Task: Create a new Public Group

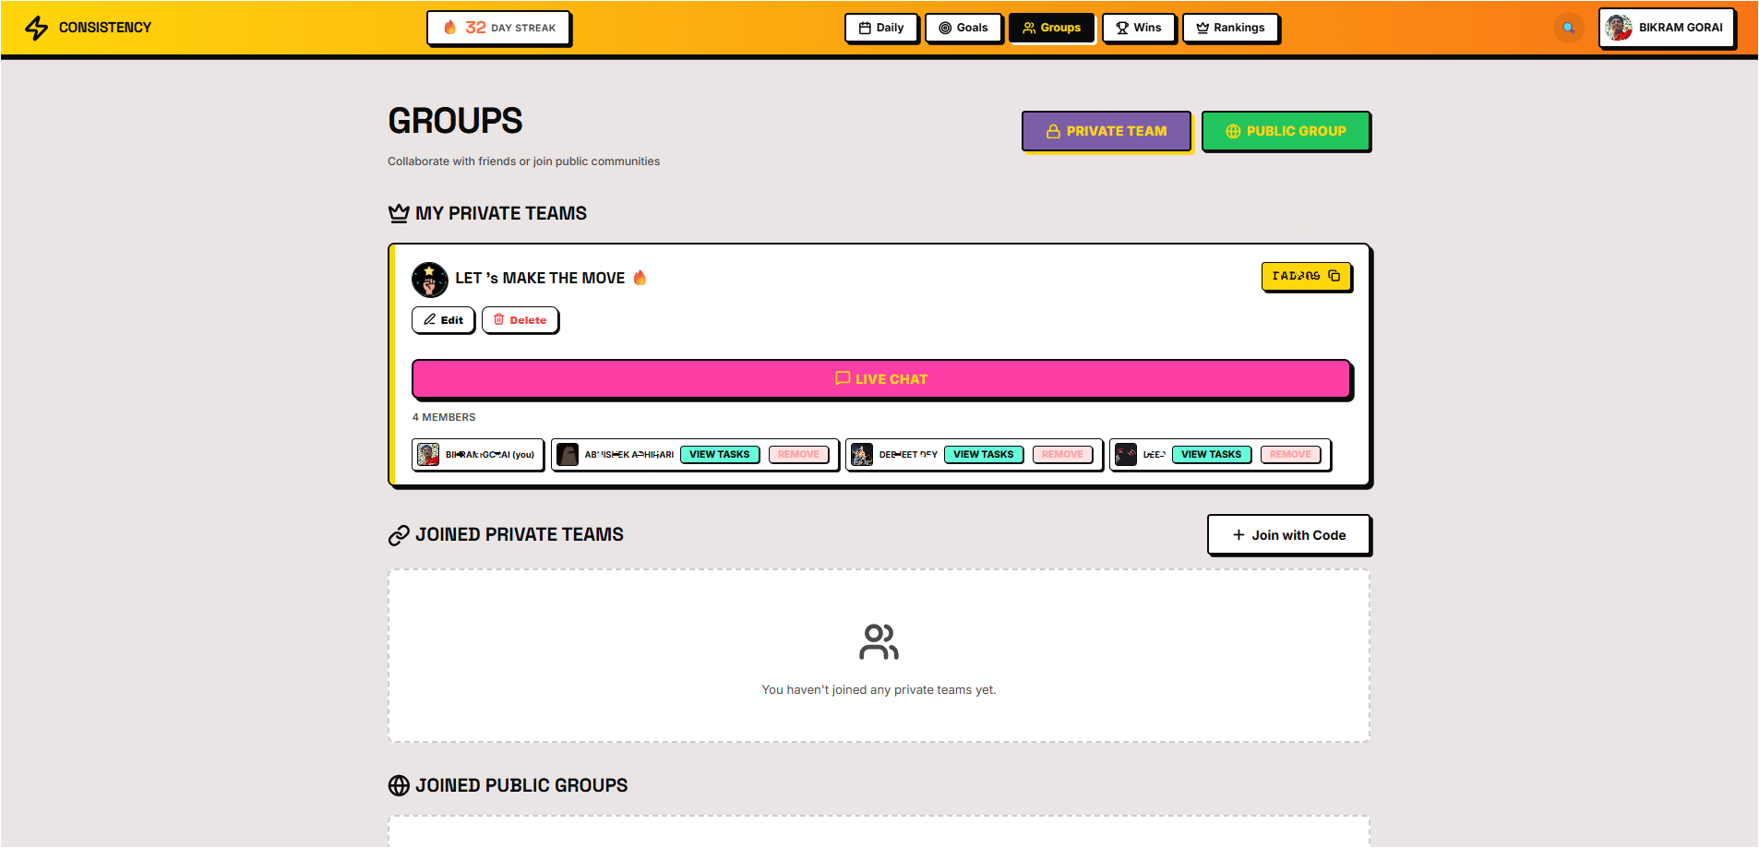Action: [x=1286, y=131]
